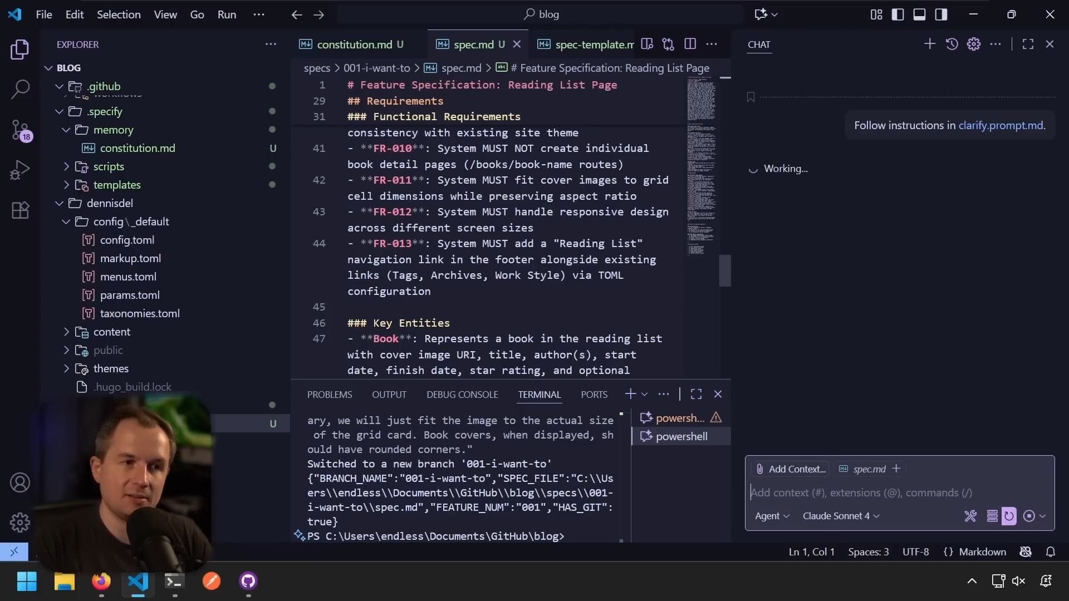Open the clarify.prompt.md link in chat
Screen dimensions: 1069x601
(1001, 125)
